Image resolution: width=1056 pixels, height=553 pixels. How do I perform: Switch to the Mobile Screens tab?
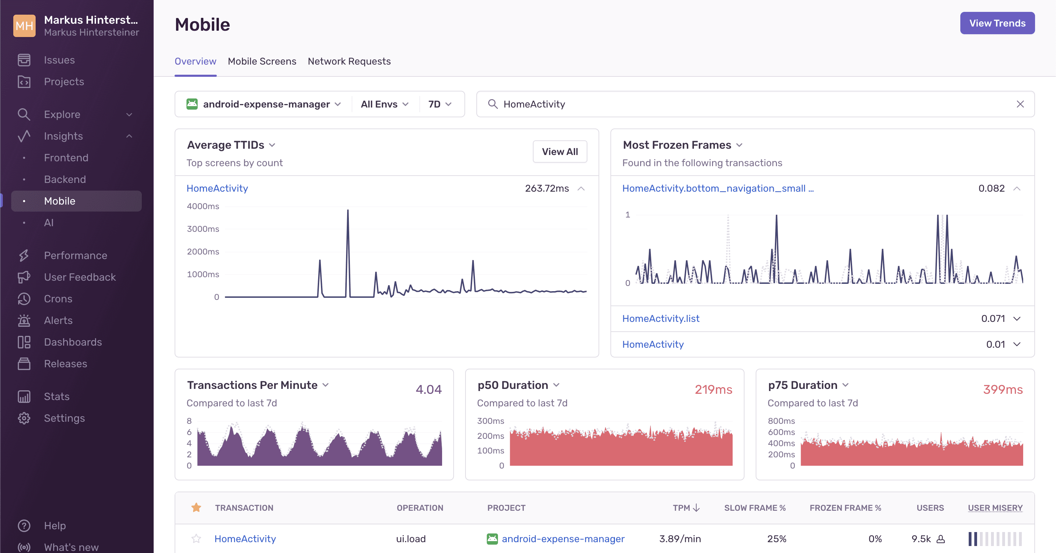click(x=262, y=61)
